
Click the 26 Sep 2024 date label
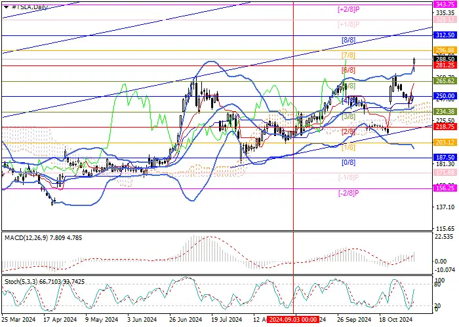click(354, 319)
